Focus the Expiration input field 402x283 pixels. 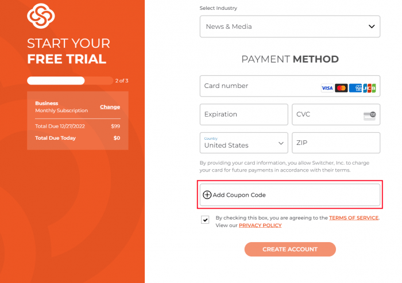(244, 114)
